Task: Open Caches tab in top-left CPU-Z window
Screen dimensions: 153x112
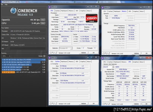Action: pos(57,11)
